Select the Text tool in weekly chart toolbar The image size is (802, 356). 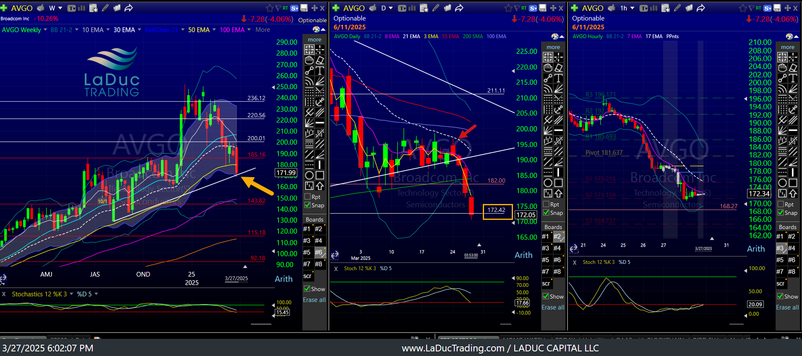tap(320, 70)
